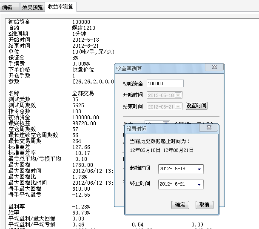This screenshot has height=229, width=259.
Task: Expand the 终止时间 date dropdown arrow
Action: click(x=199, y=185)
